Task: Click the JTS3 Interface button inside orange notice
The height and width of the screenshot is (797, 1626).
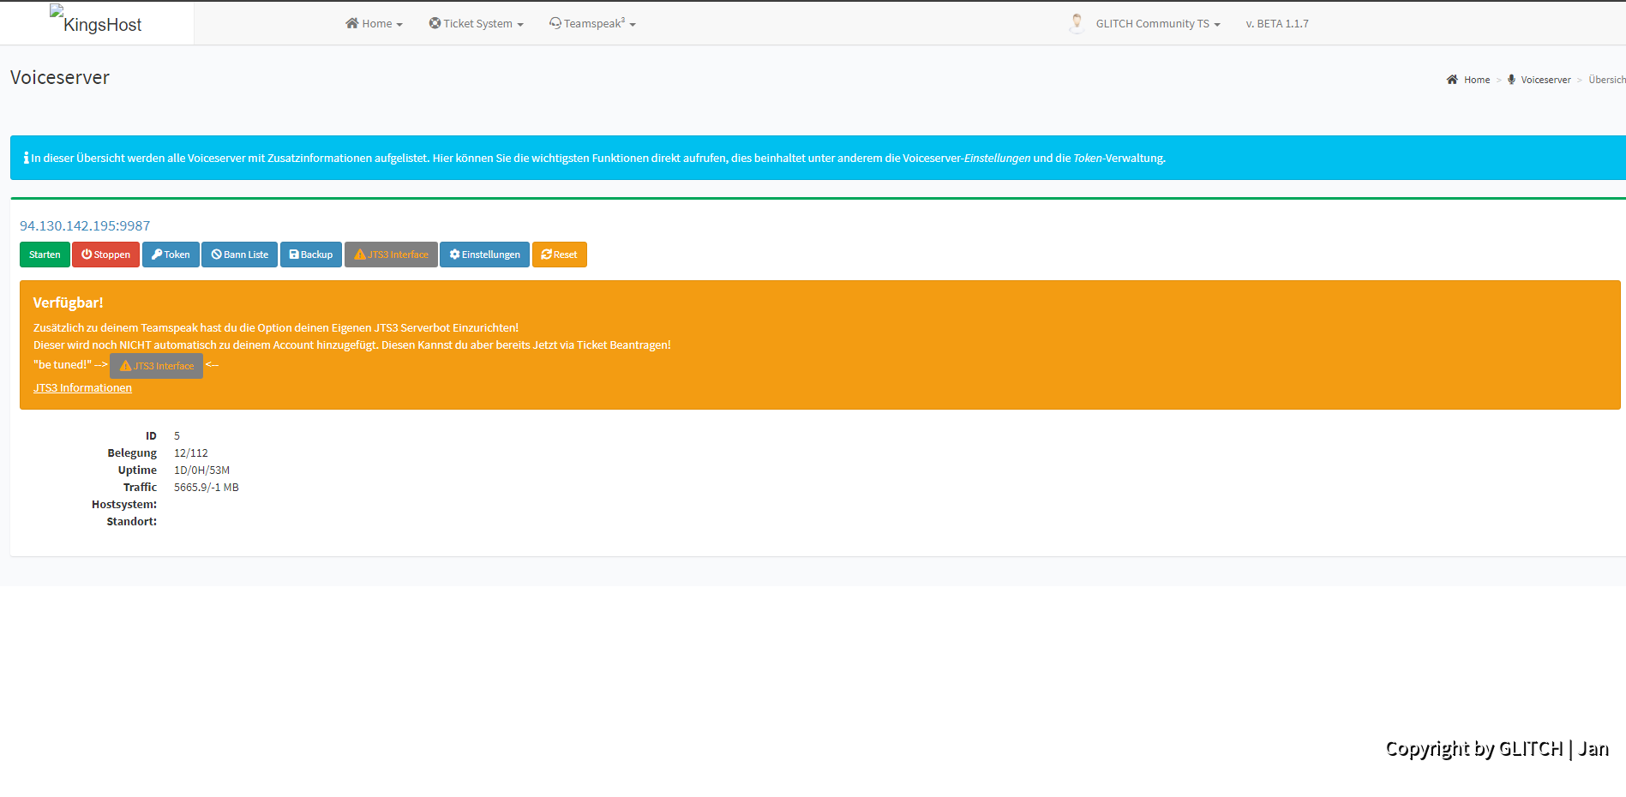Action: (156, 366)
